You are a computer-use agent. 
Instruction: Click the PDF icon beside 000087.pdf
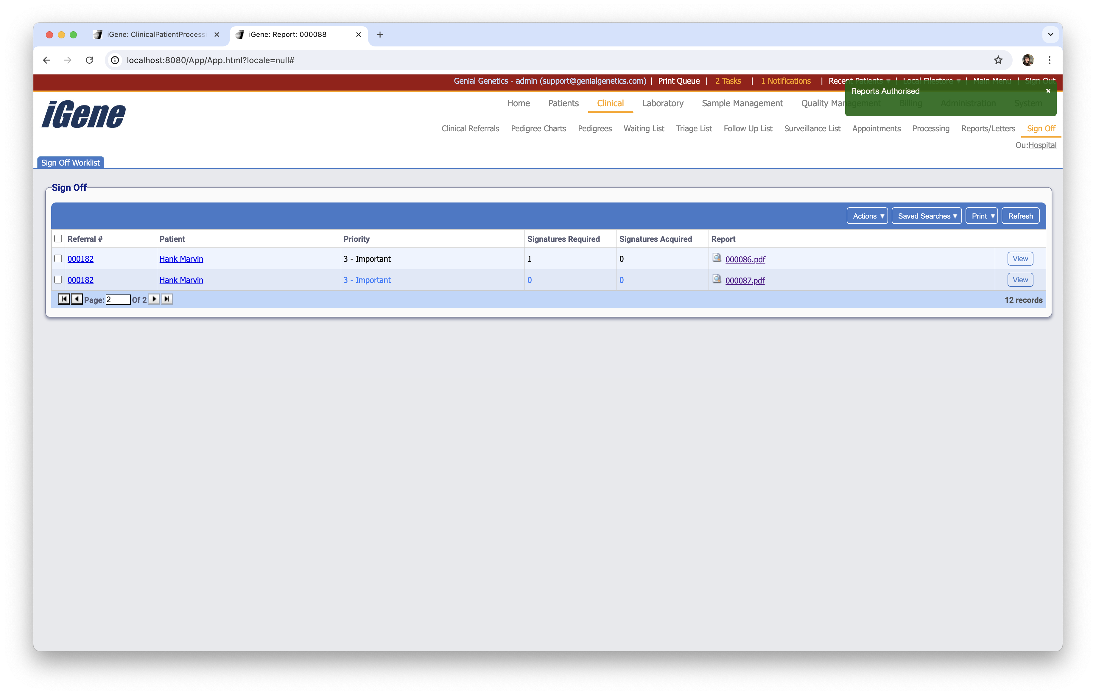pyautogui.click(x=716, y=279)
